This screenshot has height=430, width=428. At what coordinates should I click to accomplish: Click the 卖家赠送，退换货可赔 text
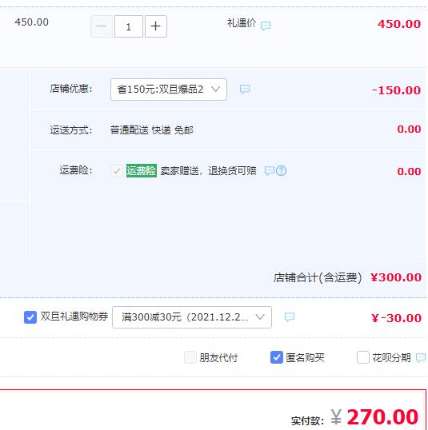pyautogui.click(x=208, y=170)
